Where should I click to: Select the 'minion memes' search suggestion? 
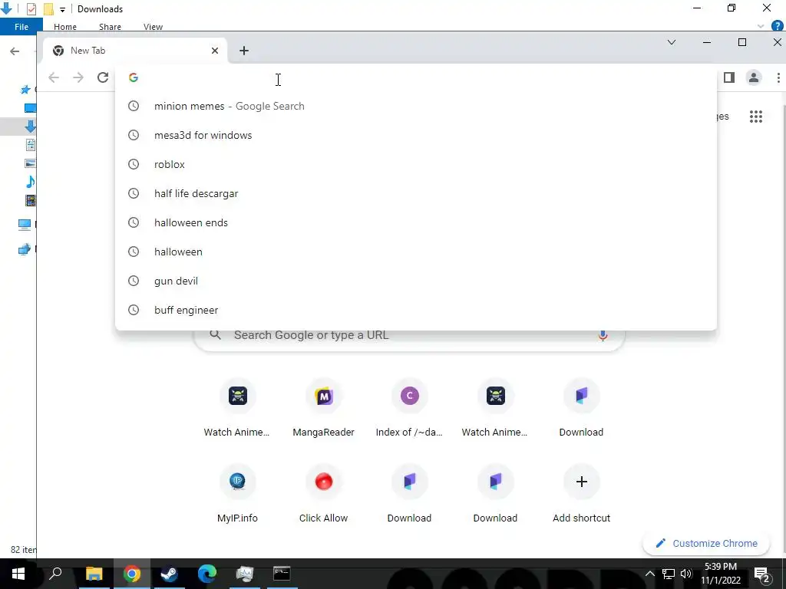click(416, 106)
